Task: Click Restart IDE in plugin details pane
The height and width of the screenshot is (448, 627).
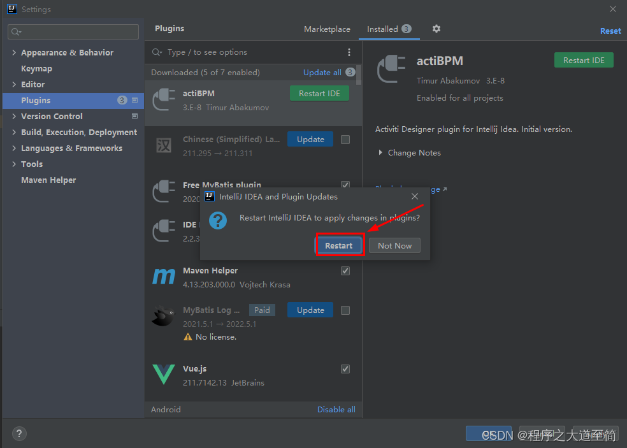Action: [584, 60]
